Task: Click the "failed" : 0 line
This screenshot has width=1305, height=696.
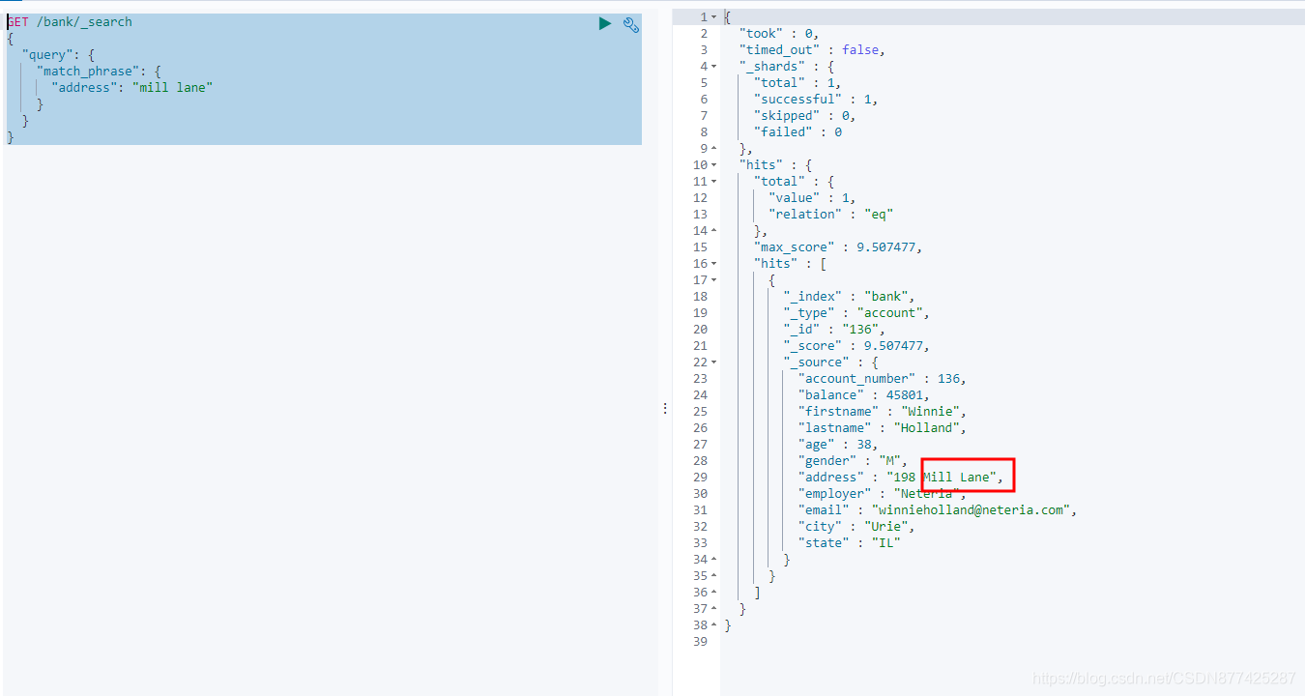Action: [x=797, y=132]
